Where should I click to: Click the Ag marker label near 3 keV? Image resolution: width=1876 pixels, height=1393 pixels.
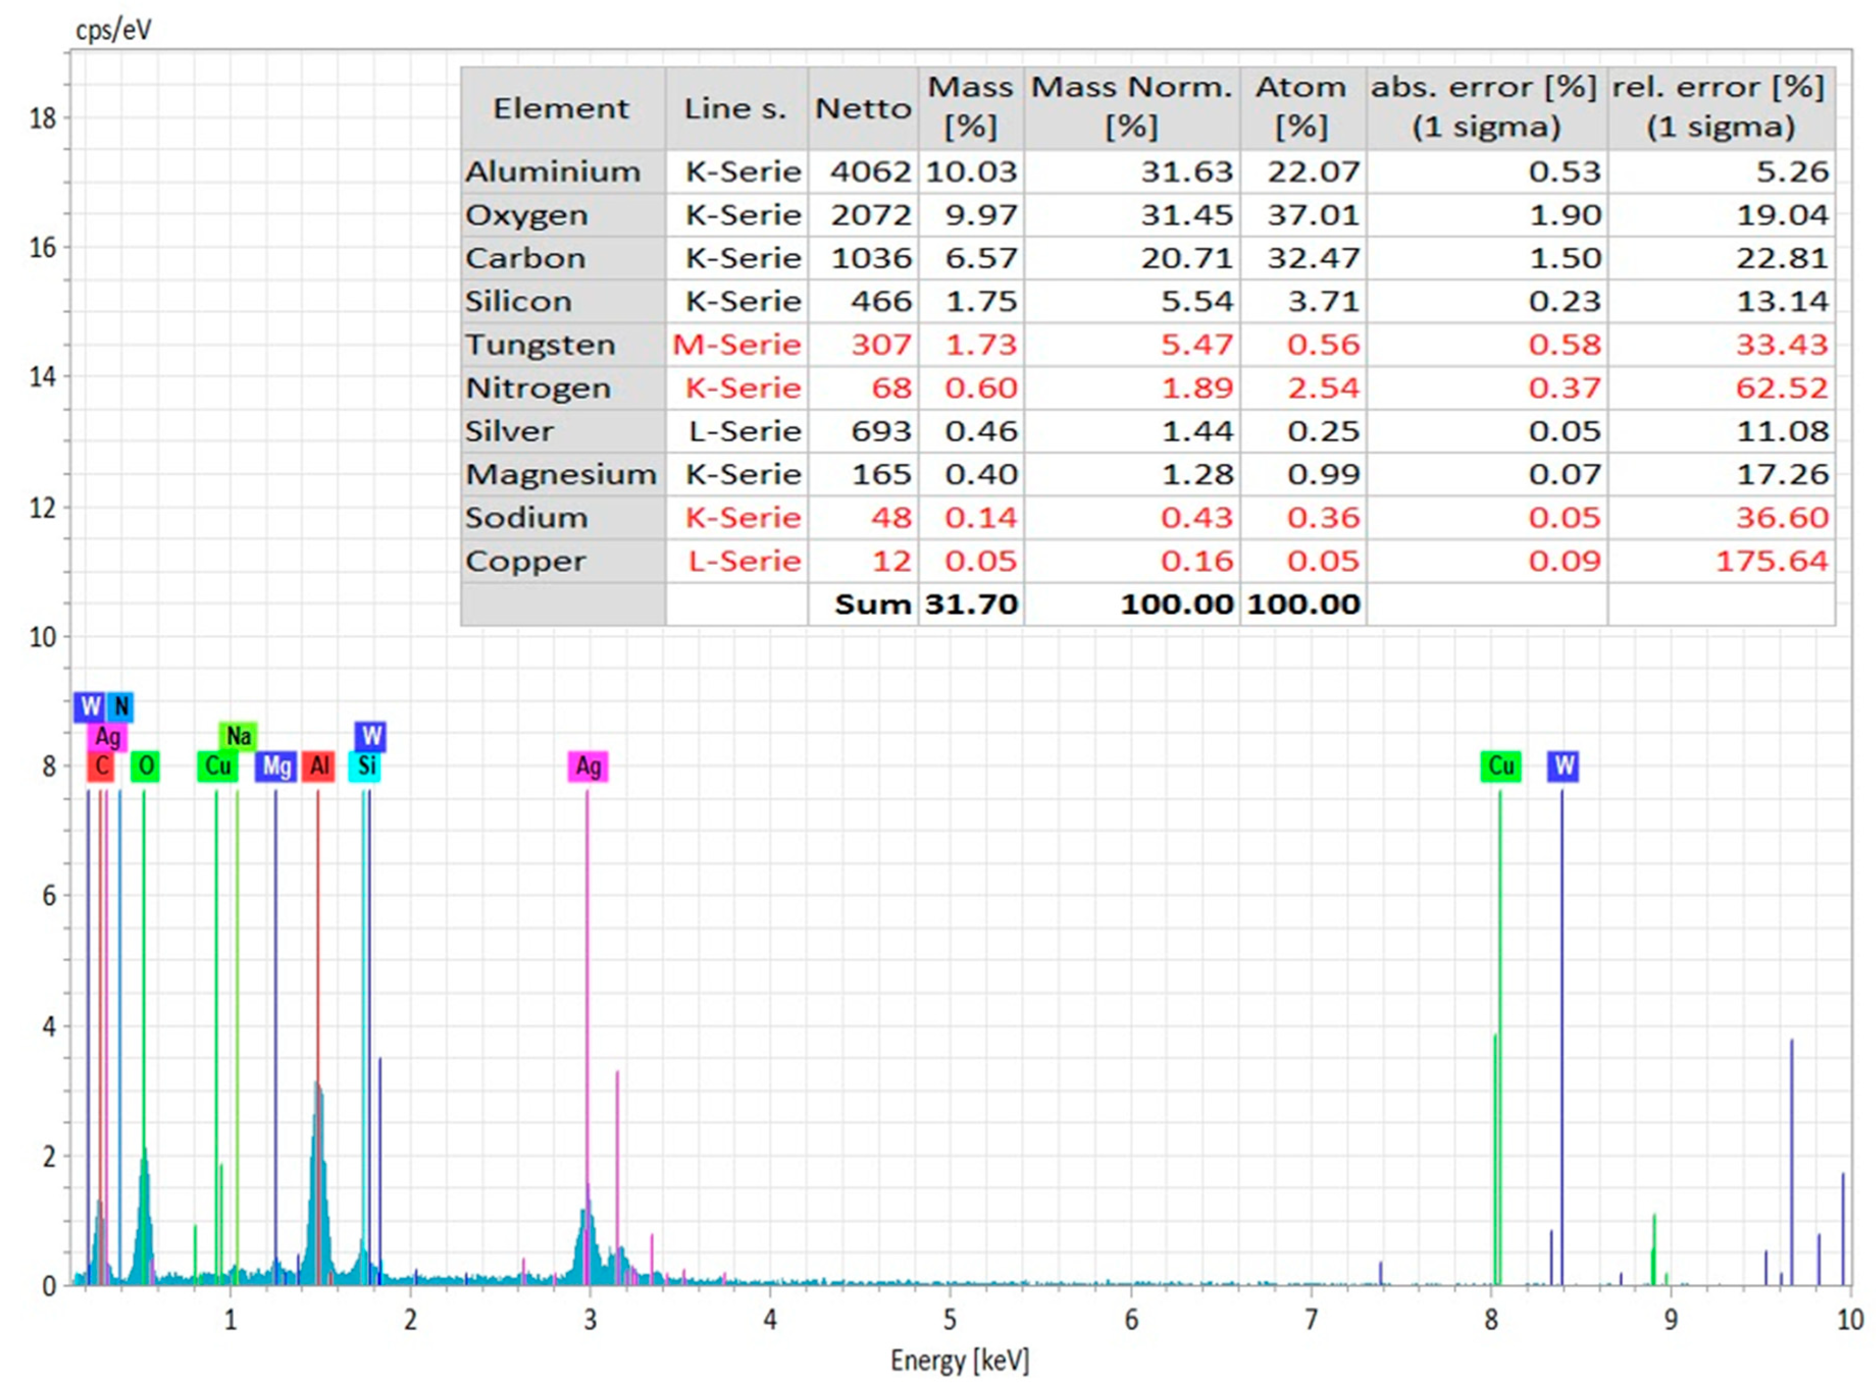pos(588,766)
